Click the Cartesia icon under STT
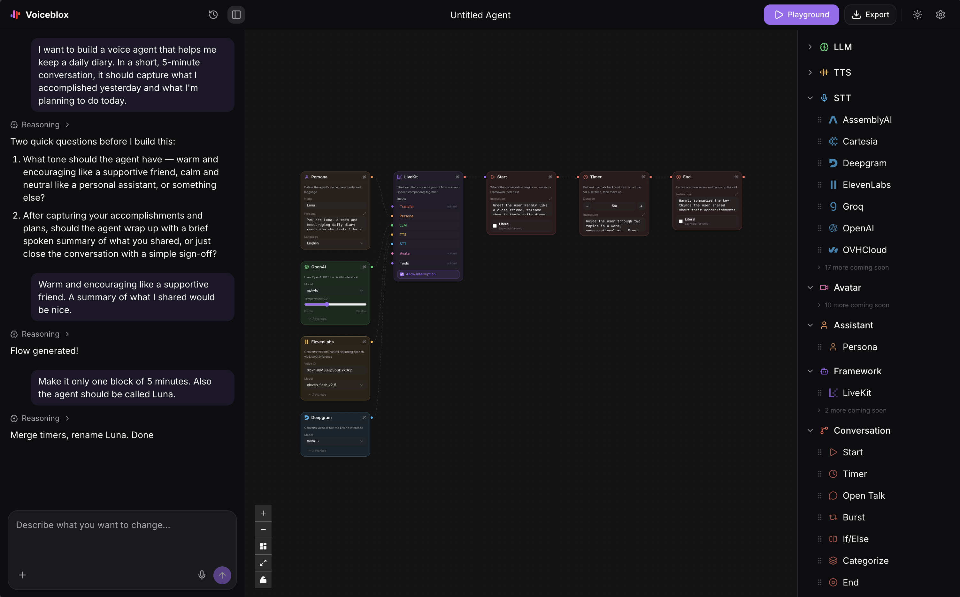The width and height of the screenshot is (960, 597). point(833,141)
